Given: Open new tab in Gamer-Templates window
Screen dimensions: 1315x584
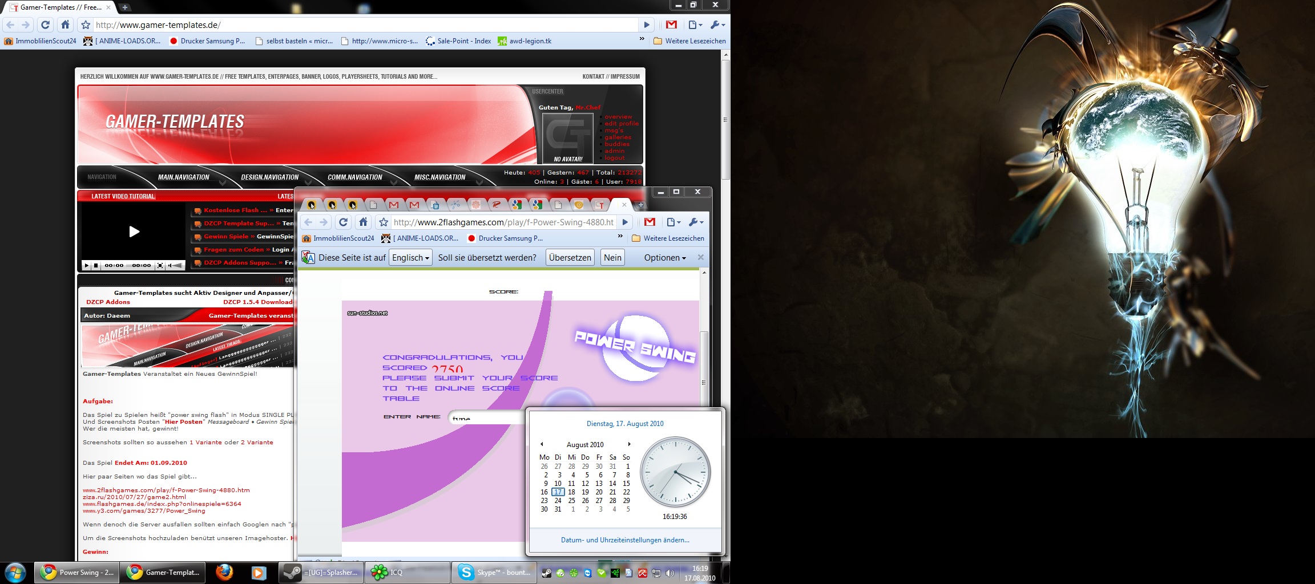Looking at the screenshot, I should 124,7.
